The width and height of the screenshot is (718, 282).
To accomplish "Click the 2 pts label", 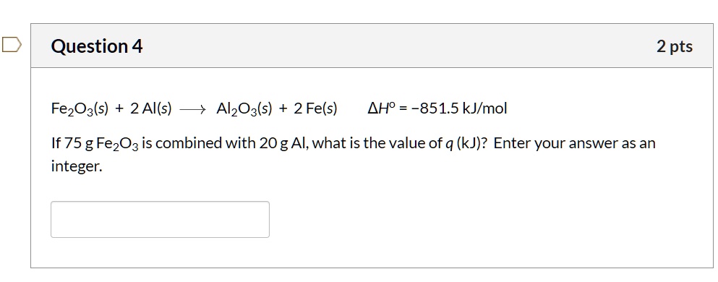I will pos(675,46).
